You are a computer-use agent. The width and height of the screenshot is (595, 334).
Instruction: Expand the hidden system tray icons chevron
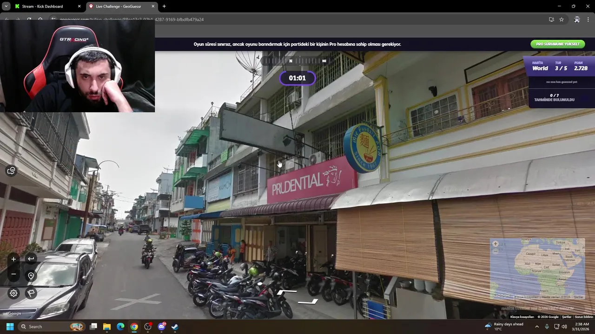point(537,327)
